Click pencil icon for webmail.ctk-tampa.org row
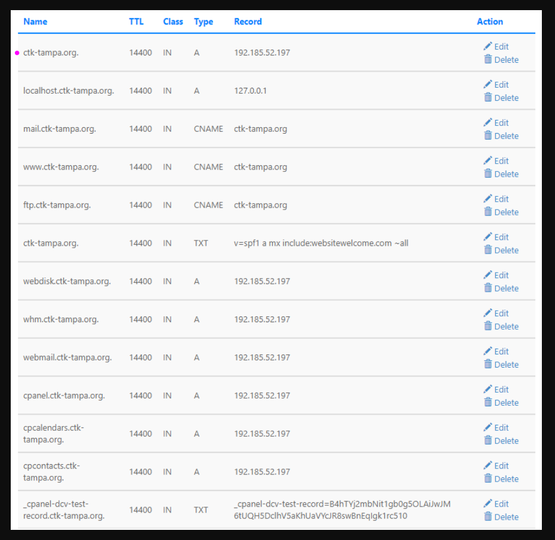 pyautogui.click(x=488, y=351)
